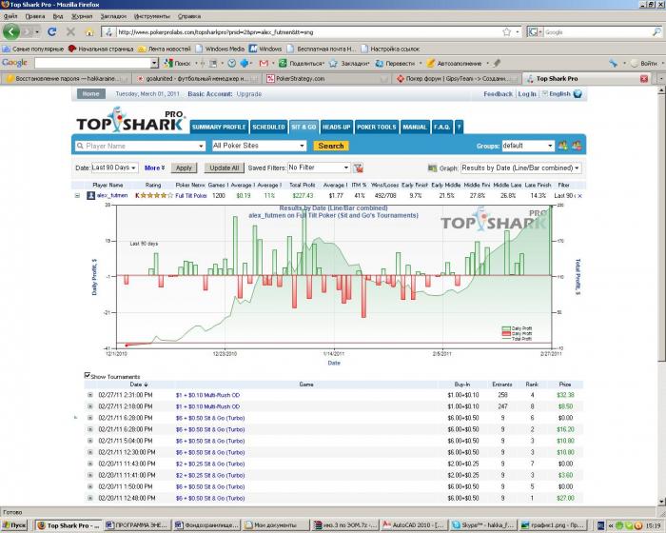Click the Feedback link

(498, 94)
